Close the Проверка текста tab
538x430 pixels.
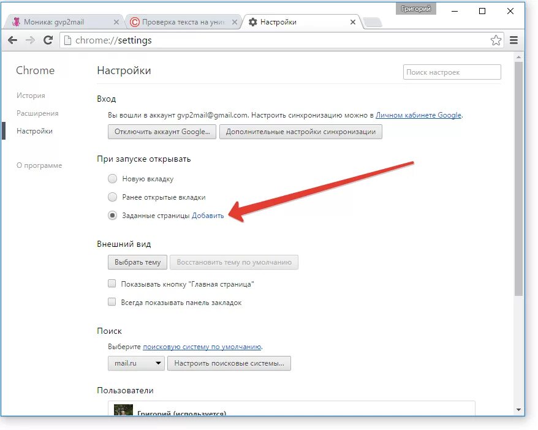coord(234,22)
